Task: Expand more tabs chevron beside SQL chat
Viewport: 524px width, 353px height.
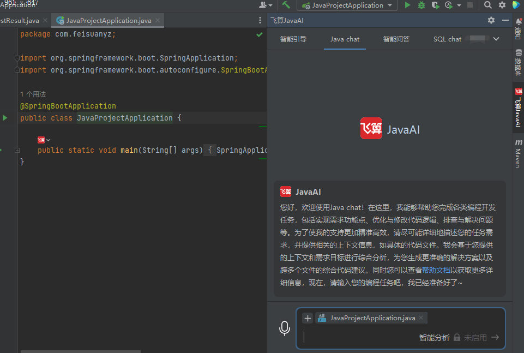Action: click(x=496, y=39)
